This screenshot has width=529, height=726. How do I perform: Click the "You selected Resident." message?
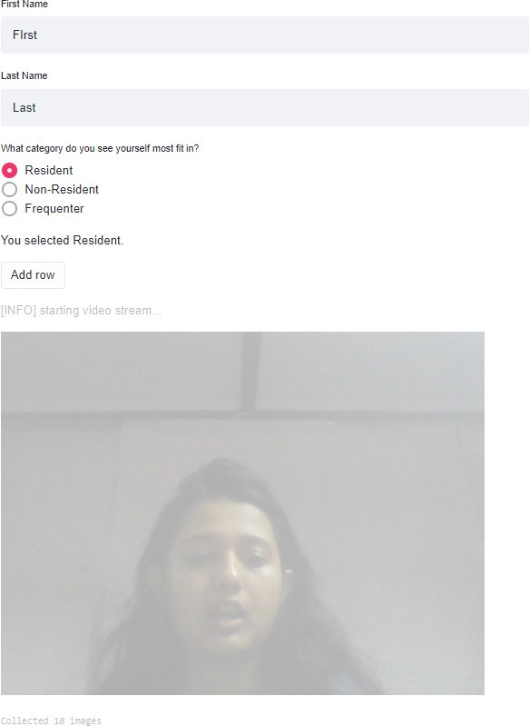pyautogui.click(x=62, y=240)
